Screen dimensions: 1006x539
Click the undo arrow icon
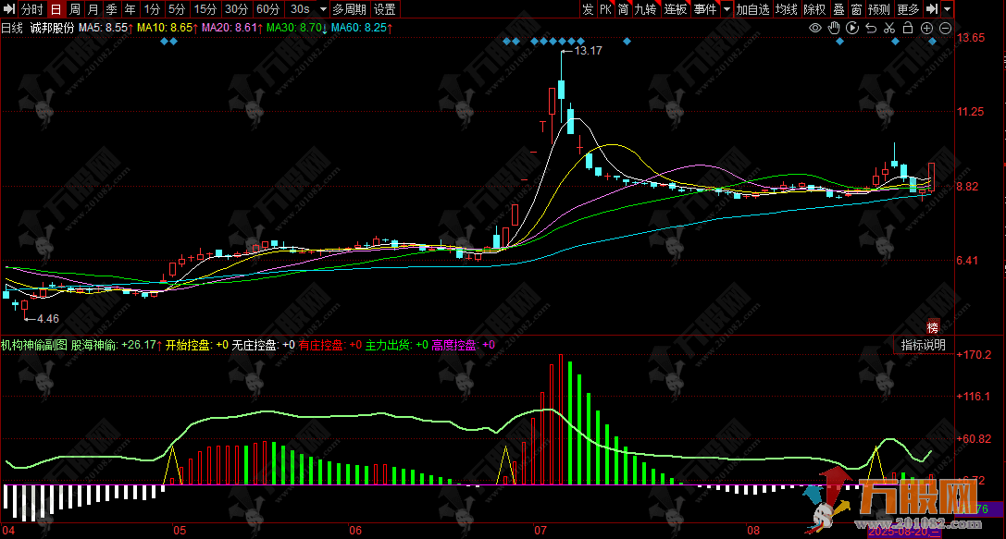click(871, 29)
